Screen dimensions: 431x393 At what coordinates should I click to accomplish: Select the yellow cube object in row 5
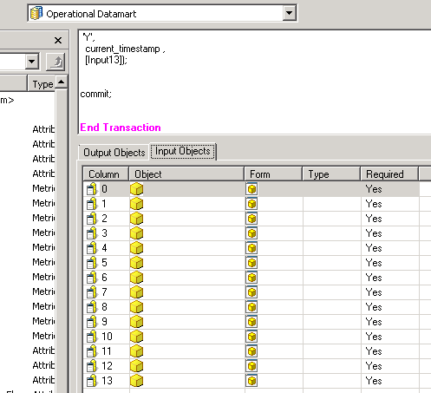tap(136, 263)
